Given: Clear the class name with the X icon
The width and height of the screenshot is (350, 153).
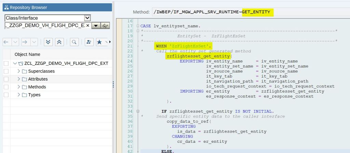Looking at the screenshot, I should point(88,26).
